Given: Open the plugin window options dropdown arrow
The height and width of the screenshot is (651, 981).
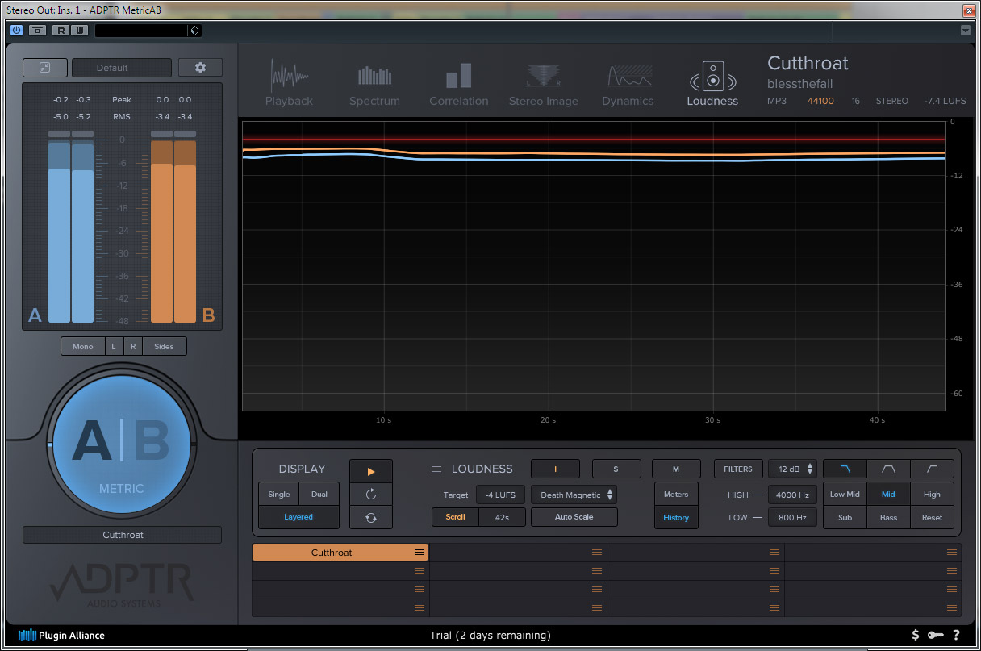Looking at the screenshot, I should pyautogui.click(x=966, y=31).
